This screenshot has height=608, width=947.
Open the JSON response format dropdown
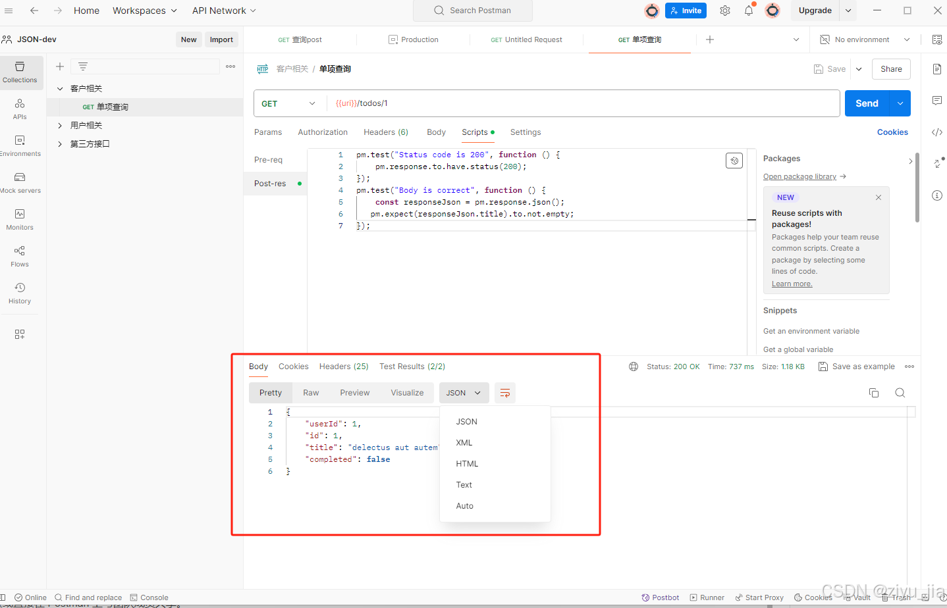(464, 393)
